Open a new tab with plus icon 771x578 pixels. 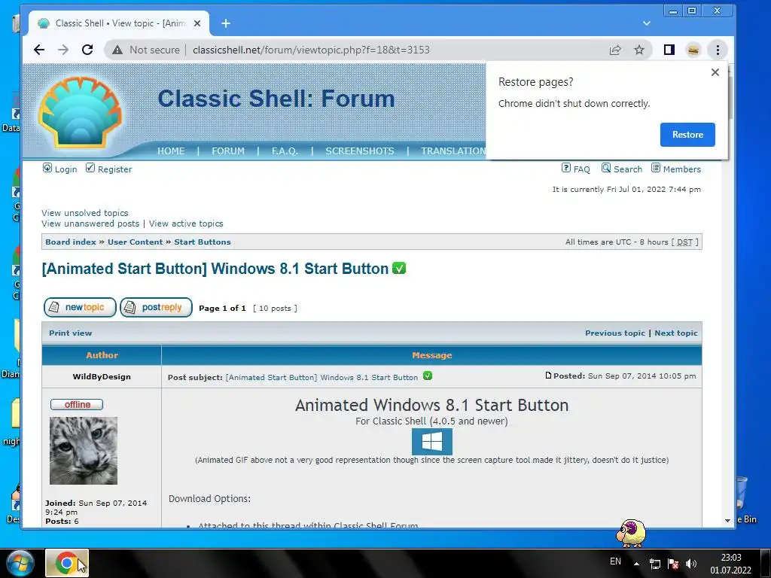(x=226, y=23)
